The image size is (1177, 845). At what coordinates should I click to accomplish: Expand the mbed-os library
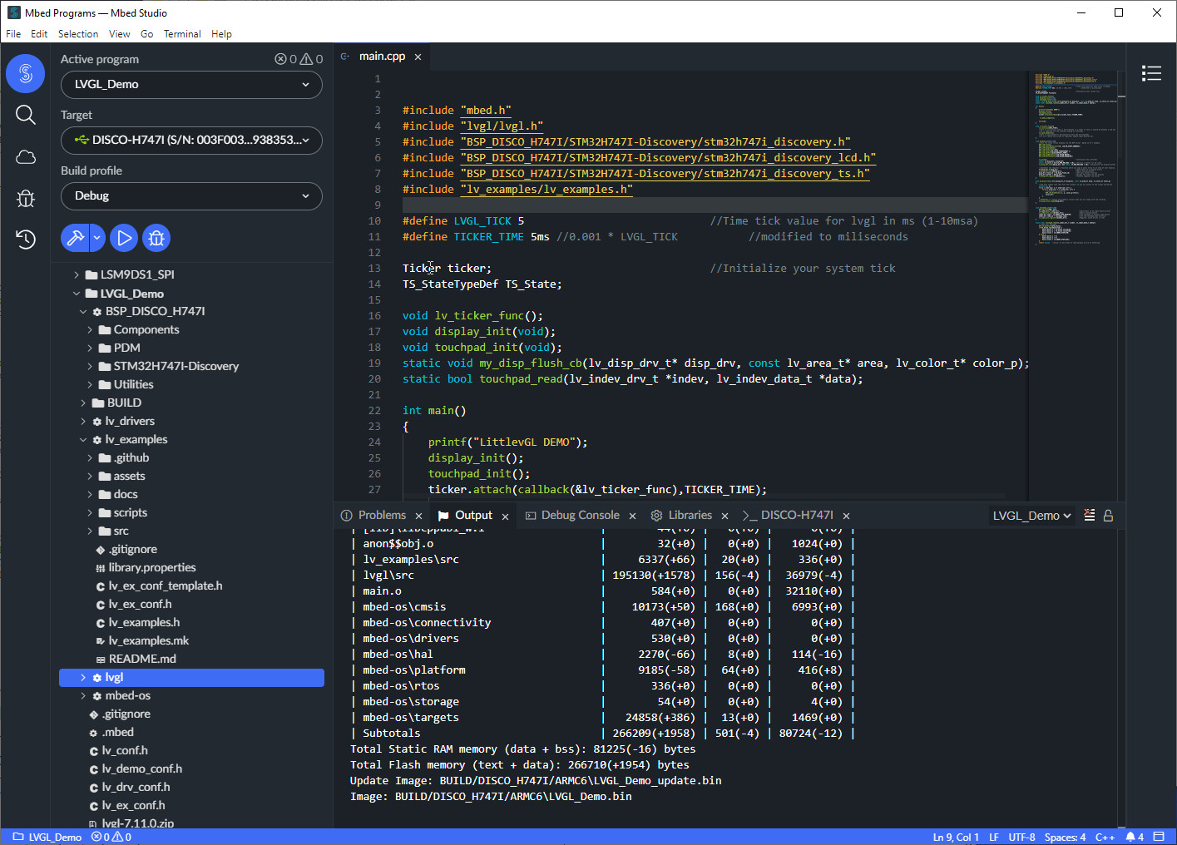pos(83,695)
